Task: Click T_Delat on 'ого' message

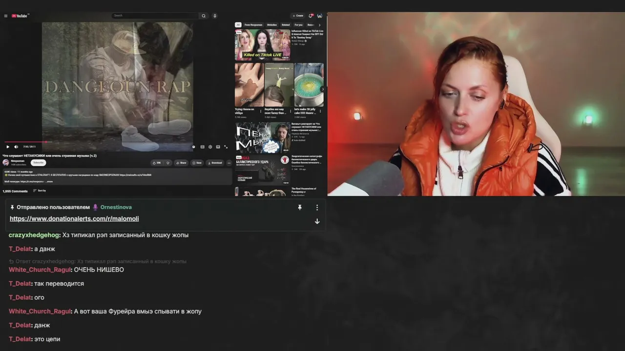Action: coord(20,297)
